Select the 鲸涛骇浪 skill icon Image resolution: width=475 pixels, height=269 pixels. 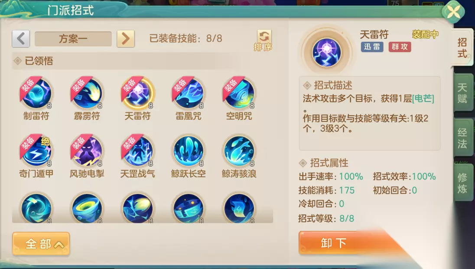pyautogui.click(x=239, y=151)
